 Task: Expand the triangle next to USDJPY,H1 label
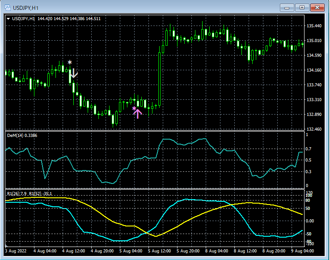(x=8, y=18)
